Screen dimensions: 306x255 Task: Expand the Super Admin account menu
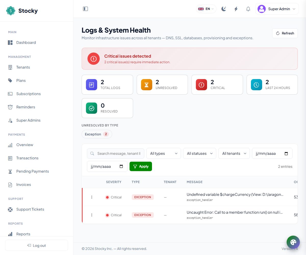277,9
